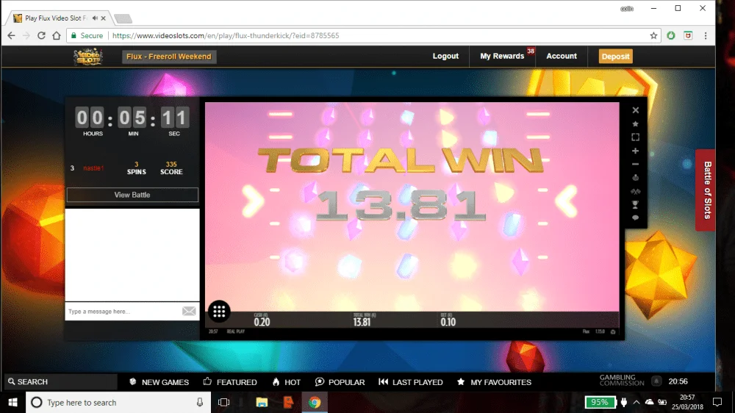The height and width of the screenshot is (413, 735).
Task: Click the Chrome icon on the taskbar
Action: click(x=315, y=402)
